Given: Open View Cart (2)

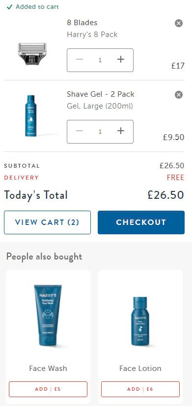Looking at the screenshot, I should [x=48, y=222].
